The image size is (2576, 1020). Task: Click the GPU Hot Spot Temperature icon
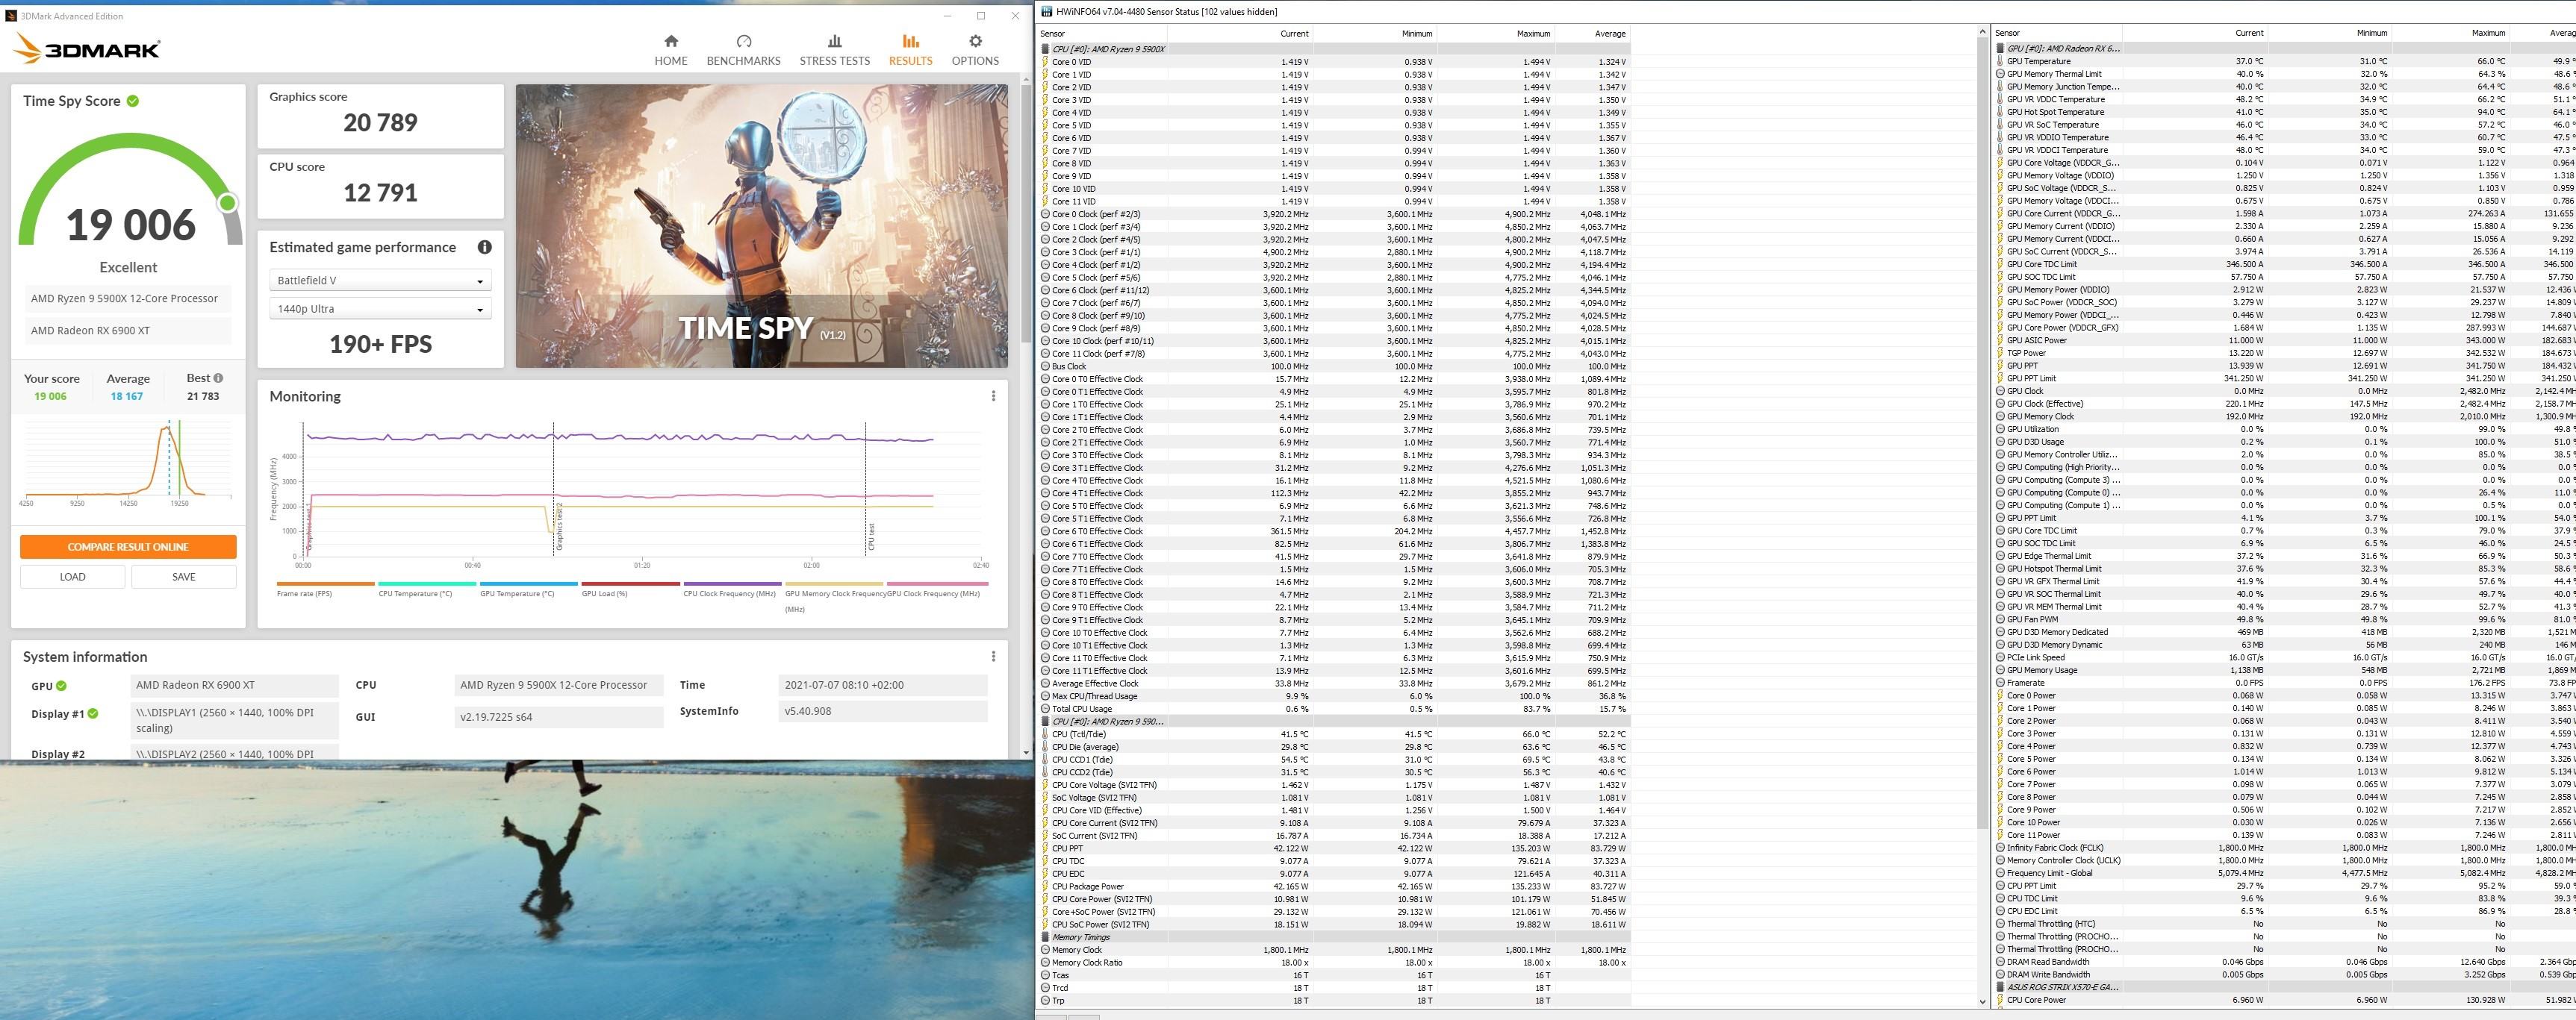(2000, 112)
